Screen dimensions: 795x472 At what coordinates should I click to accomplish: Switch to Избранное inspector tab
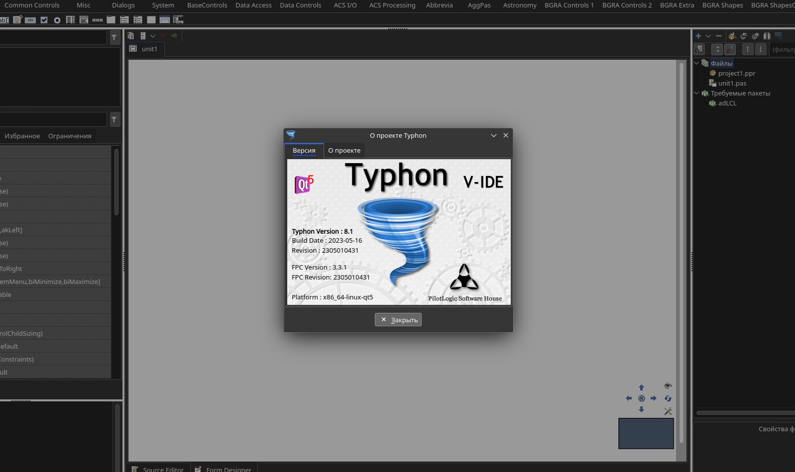click(22, 136)
